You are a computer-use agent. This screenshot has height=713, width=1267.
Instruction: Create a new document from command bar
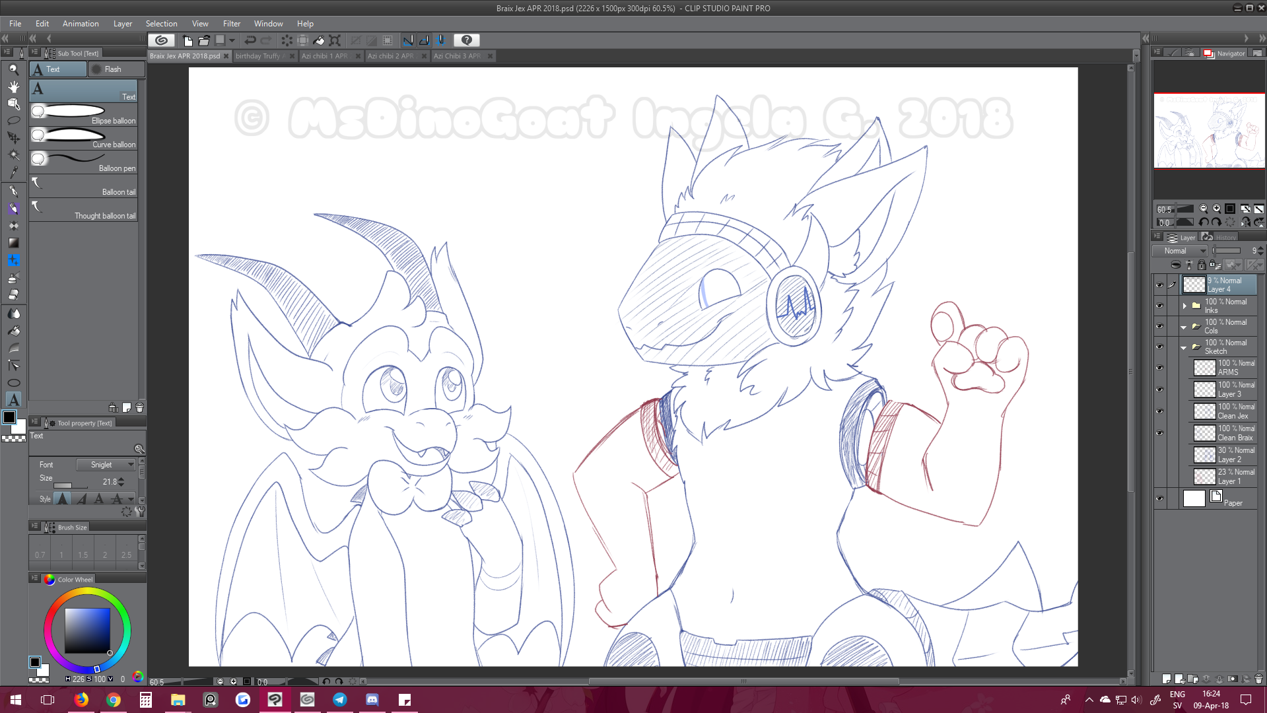pyautogui.click(x=188, y=40)
